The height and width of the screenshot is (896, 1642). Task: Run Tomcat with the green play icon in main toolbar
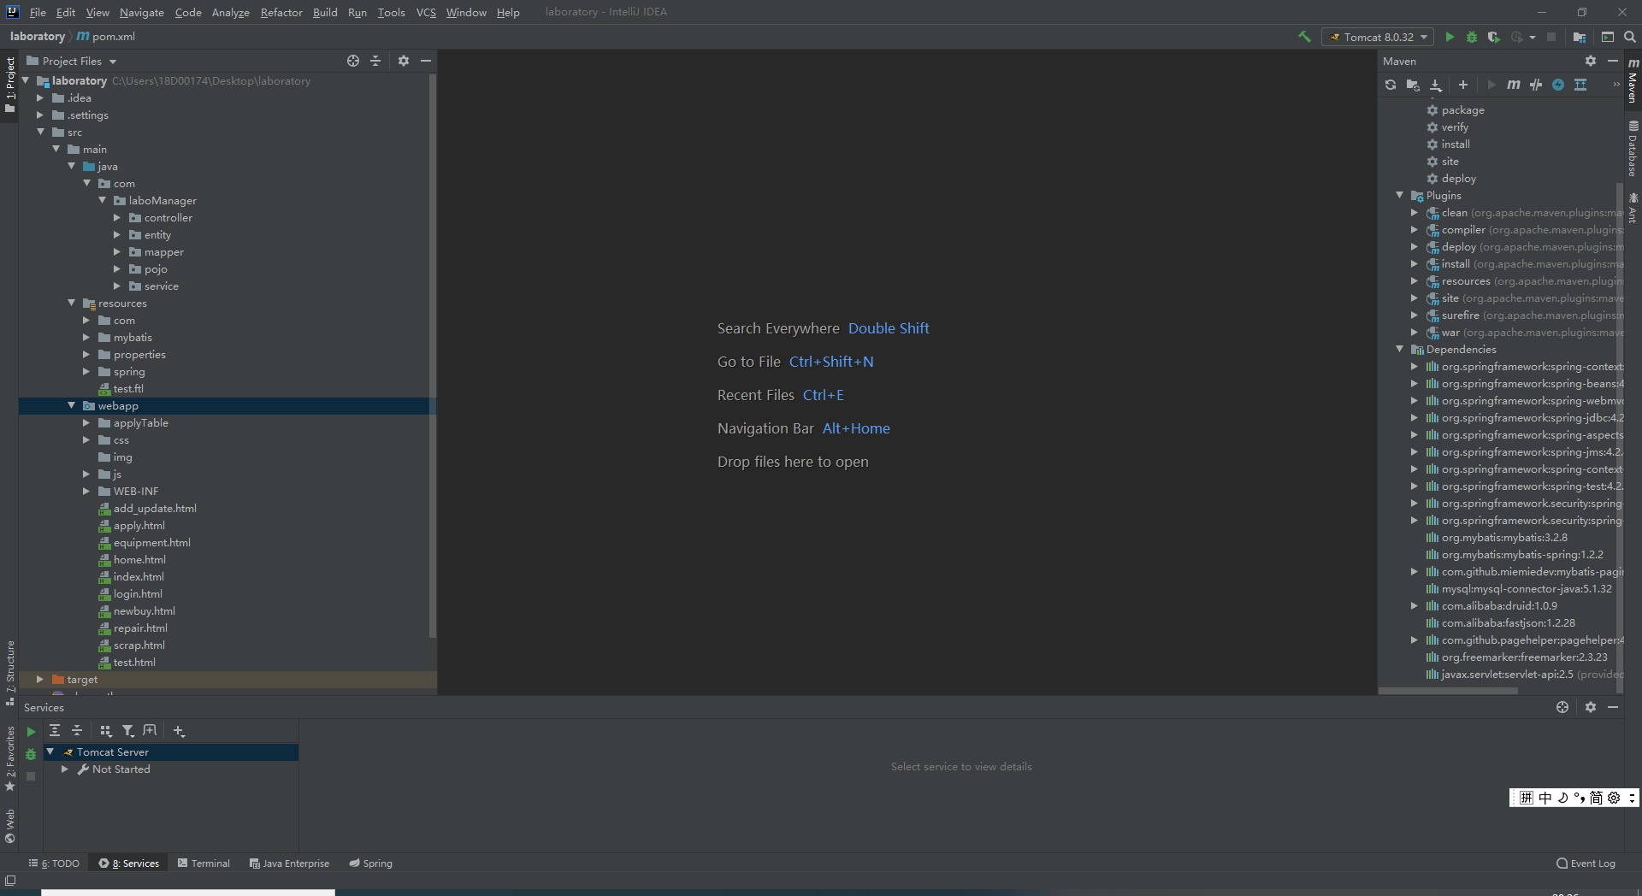coord(1450,37)
